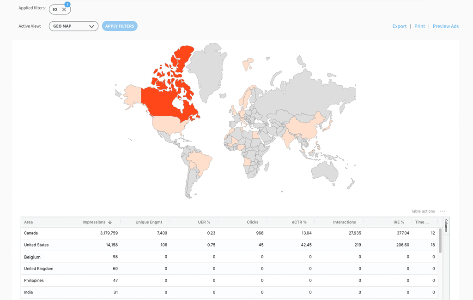Click the Canada row area cell
473x300 pixels.
(31, 233)
